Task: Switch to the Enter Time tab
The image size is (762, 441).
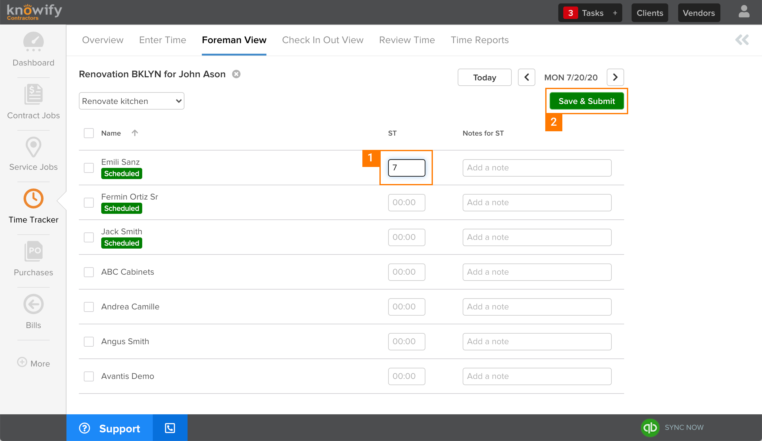Action: click(x=163, y=40)
